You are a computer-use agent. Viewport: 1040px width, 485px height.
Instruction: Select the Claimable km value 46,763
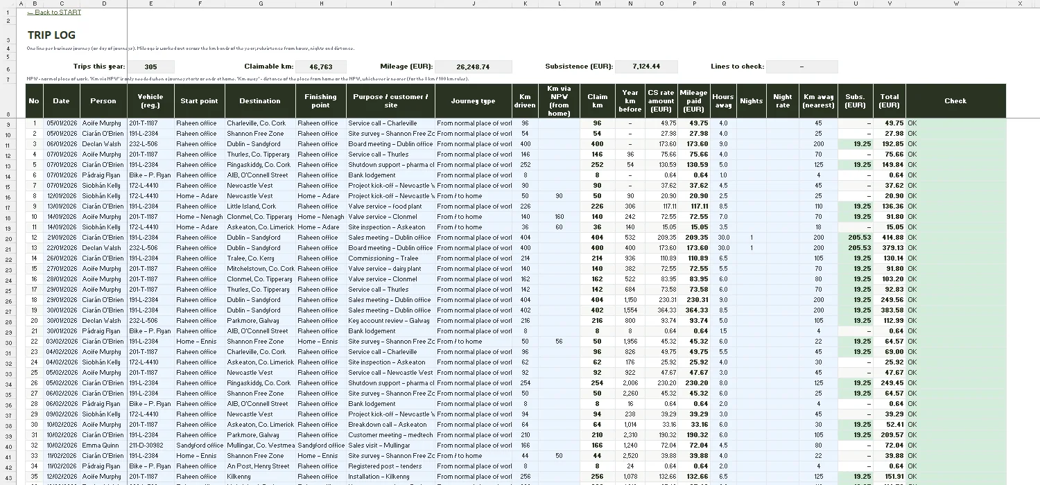(320, 67)
